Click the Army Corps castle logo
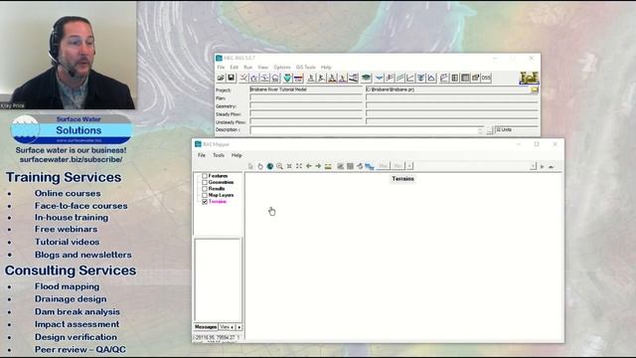 529,78
